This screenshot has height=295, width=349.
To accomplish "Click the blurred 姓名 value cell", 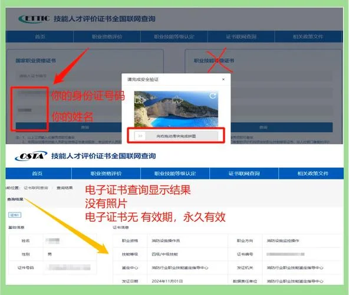I will pos(70,240).
